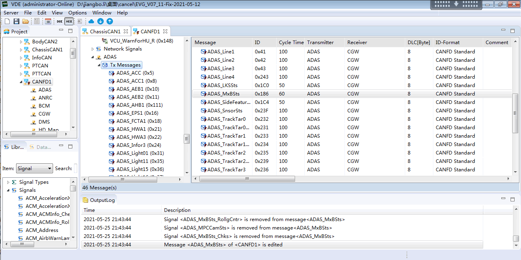The image size is (521, 260).
Task: Expand the BodyCAN2 network node
Action: 21,42
